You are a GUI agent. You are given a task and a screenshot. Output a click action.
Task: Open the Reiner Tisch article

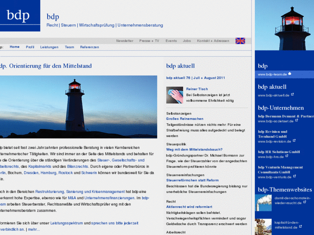197,89
